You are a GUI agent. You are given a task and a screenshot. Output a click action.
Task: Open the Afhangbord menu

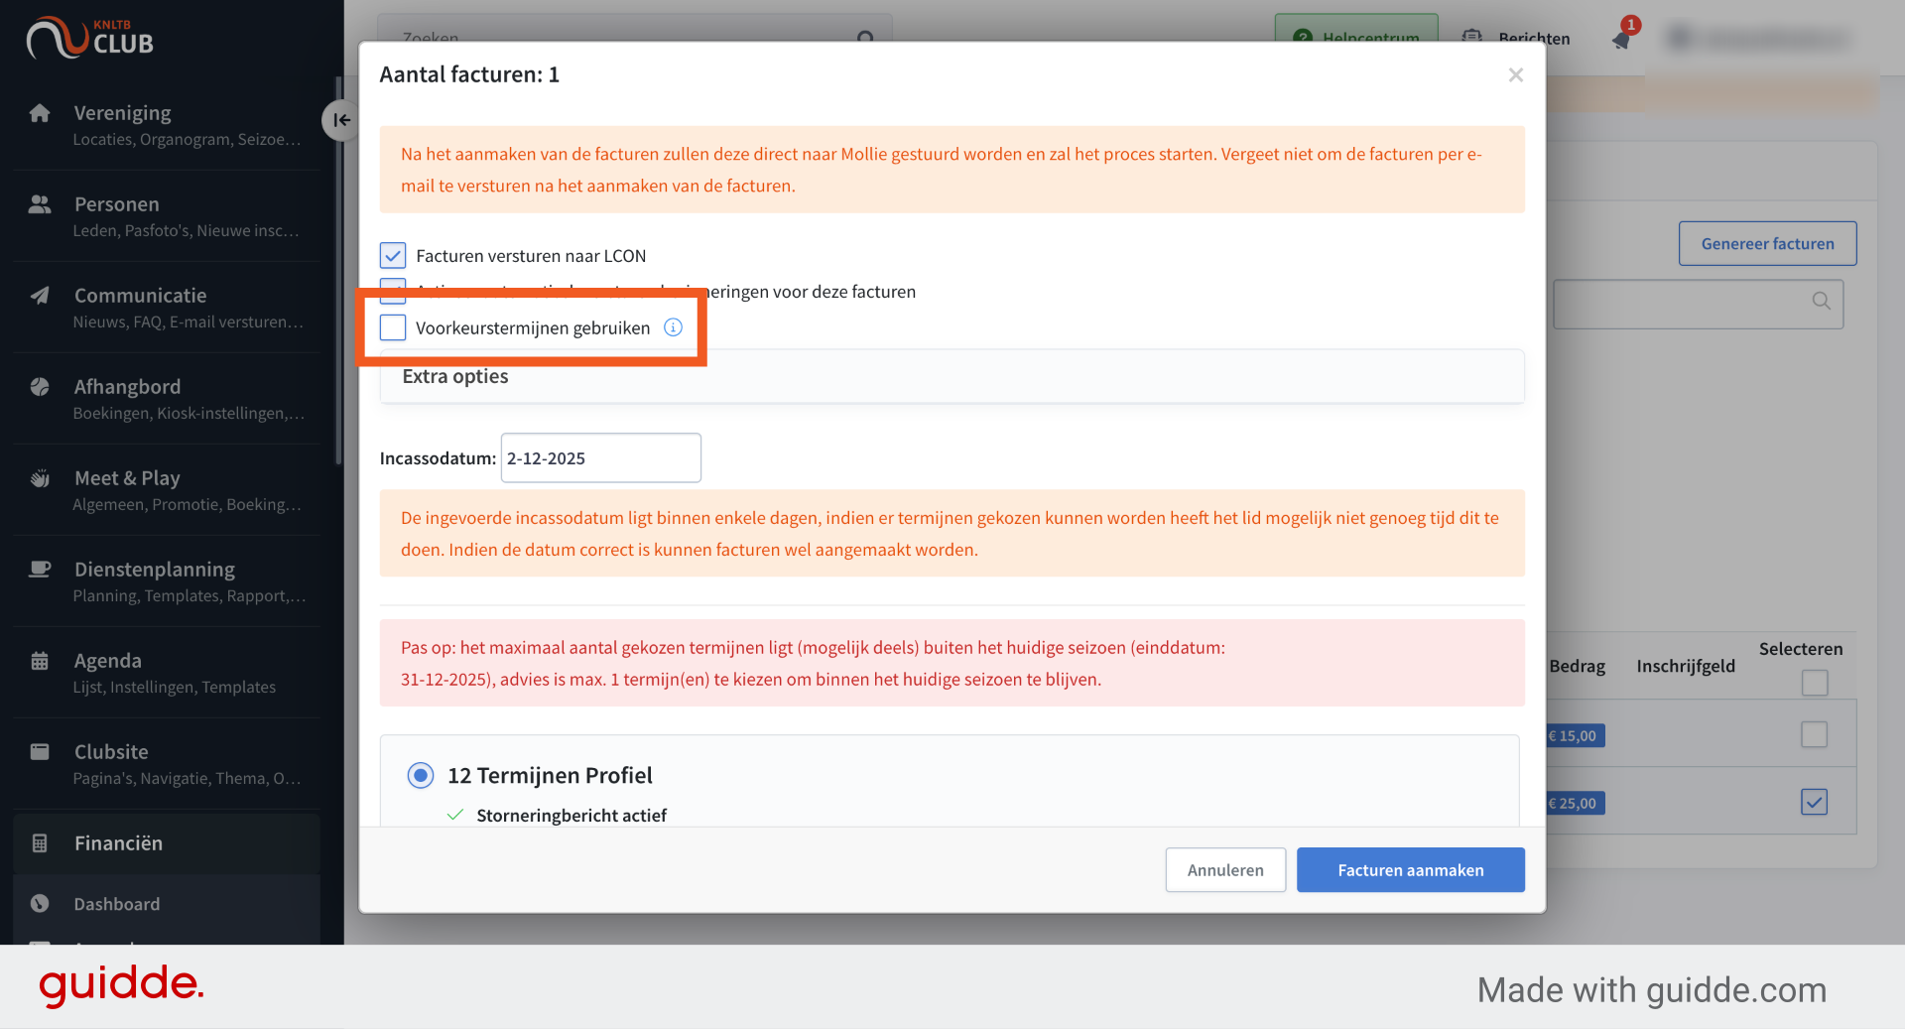[x=167, y=398]
